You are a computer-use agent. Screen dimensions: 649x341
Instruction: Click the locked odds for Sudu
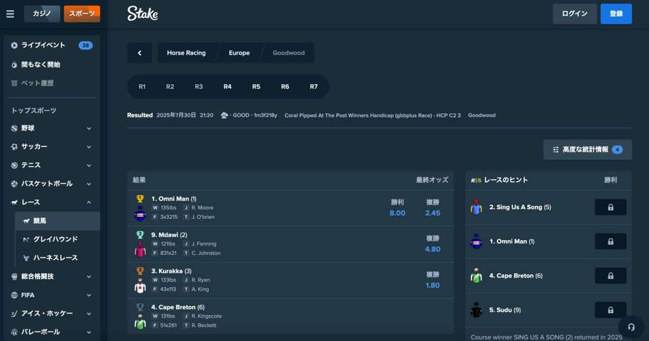[x=610, y=310]
